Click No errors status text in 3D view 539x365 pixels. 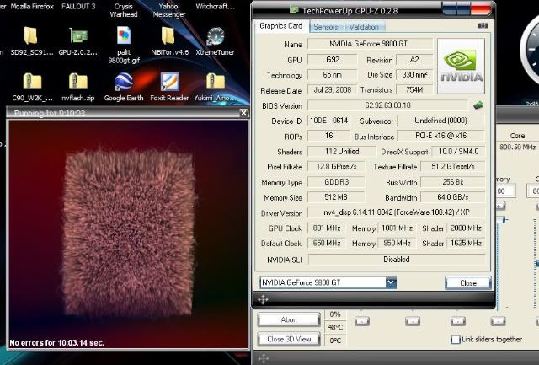tap(57, 342)
